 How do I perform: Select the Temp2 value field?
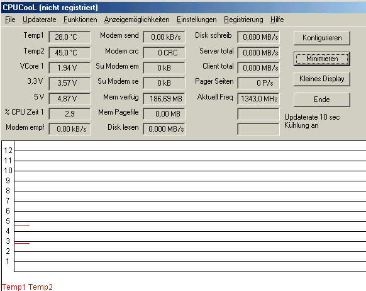coord(70,52)
